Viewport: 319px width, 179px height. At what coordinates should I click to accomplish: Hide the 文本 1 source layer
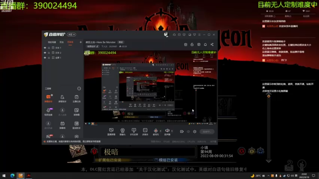(45, 48)
